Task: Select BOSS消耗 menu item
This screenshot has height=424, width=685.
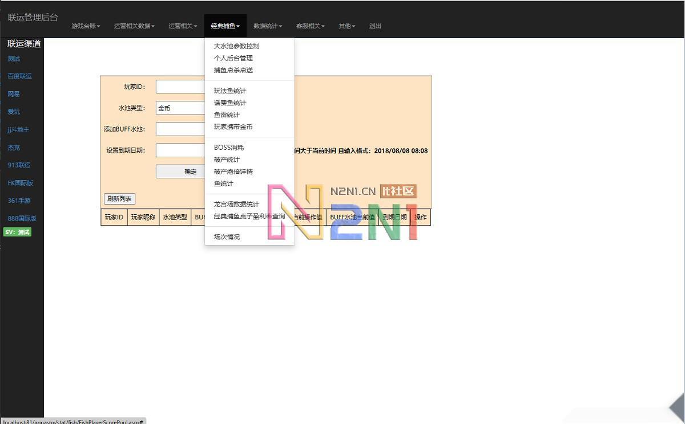Action: (x=228, y=147)
